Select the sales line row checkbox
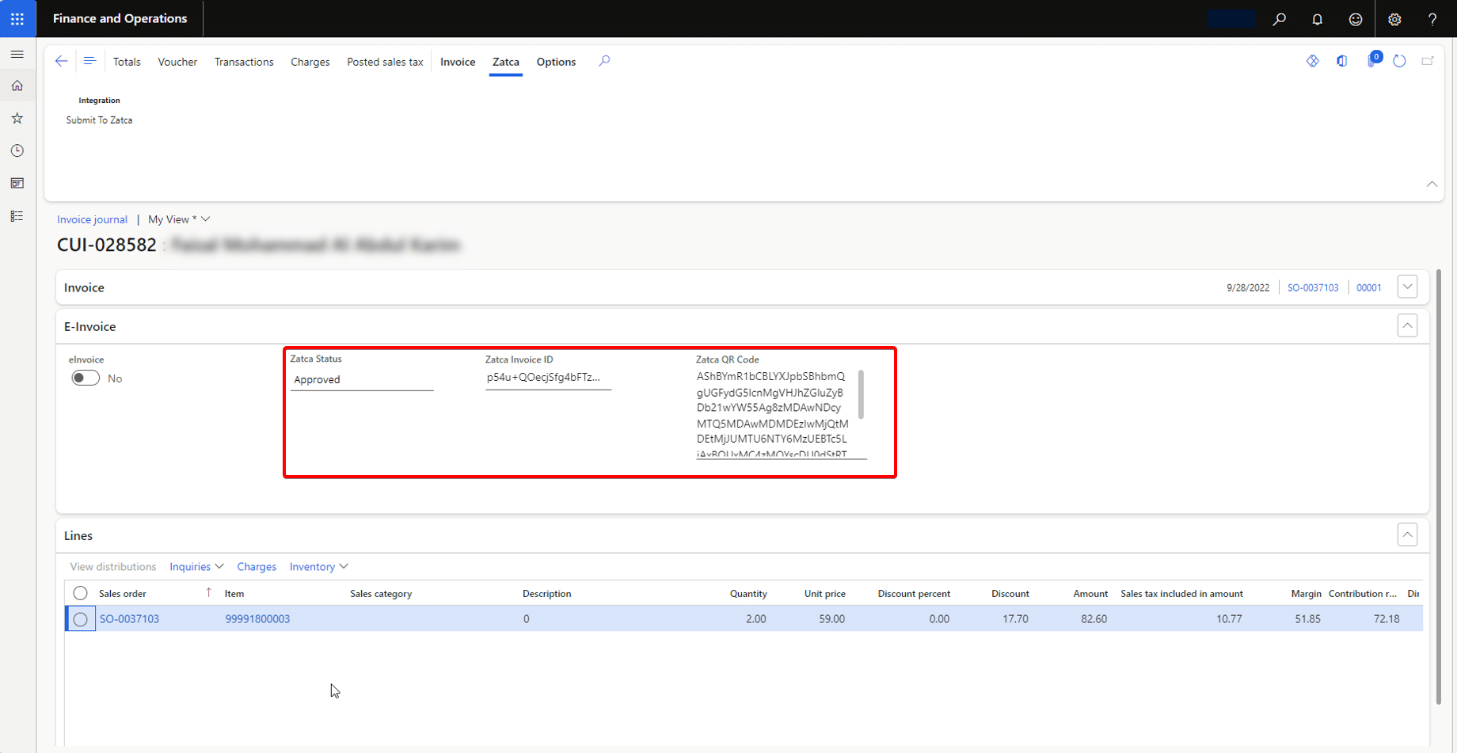 point(80,618)
